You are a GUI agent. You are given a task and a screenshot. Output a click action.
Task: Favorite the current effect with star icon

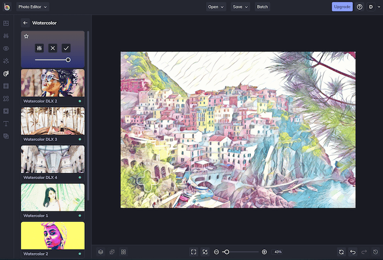(26, 37)
